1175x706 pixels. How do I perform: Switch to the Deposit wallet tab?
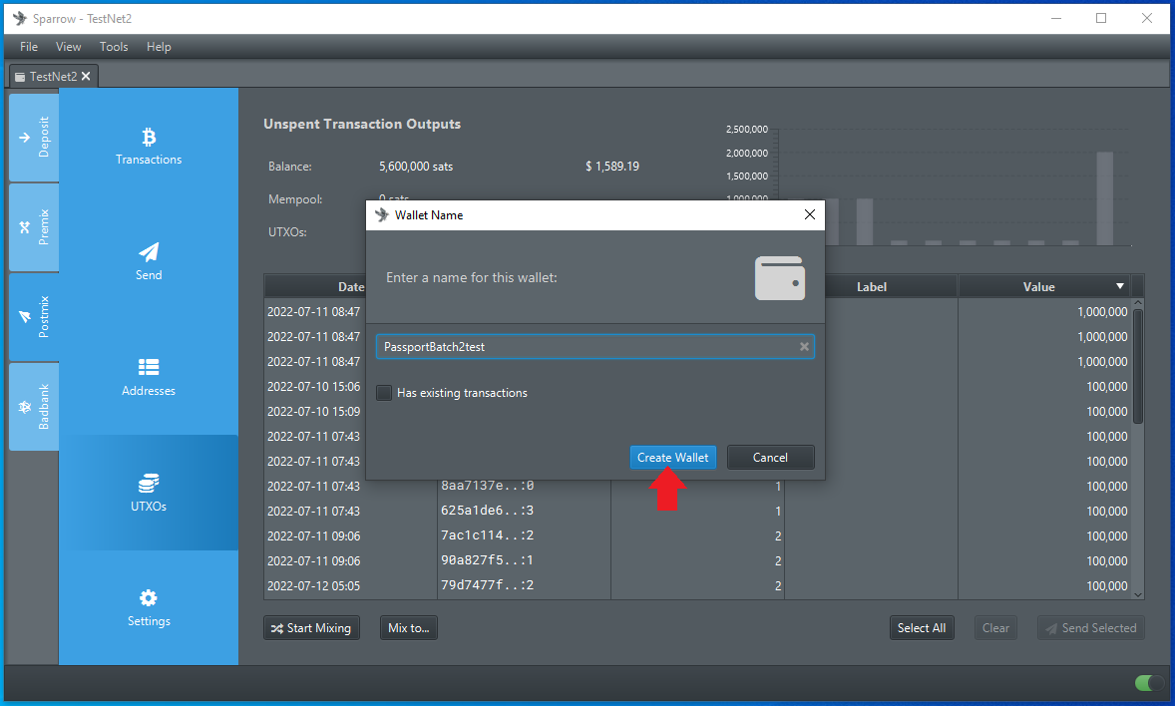34,138
